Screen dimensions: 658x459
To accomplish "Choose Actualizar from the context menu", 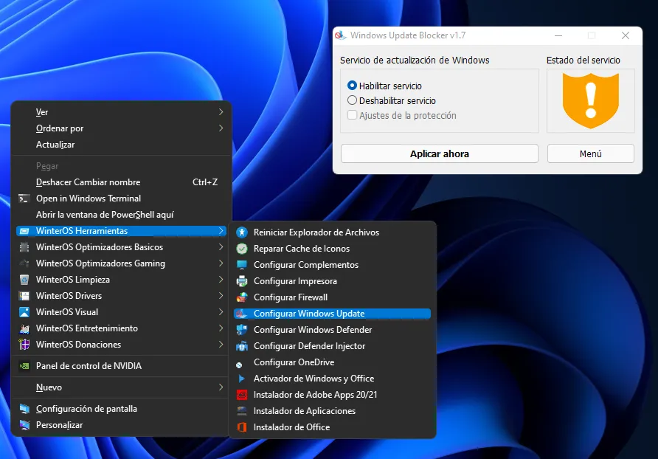I will (x=55, y=145).
